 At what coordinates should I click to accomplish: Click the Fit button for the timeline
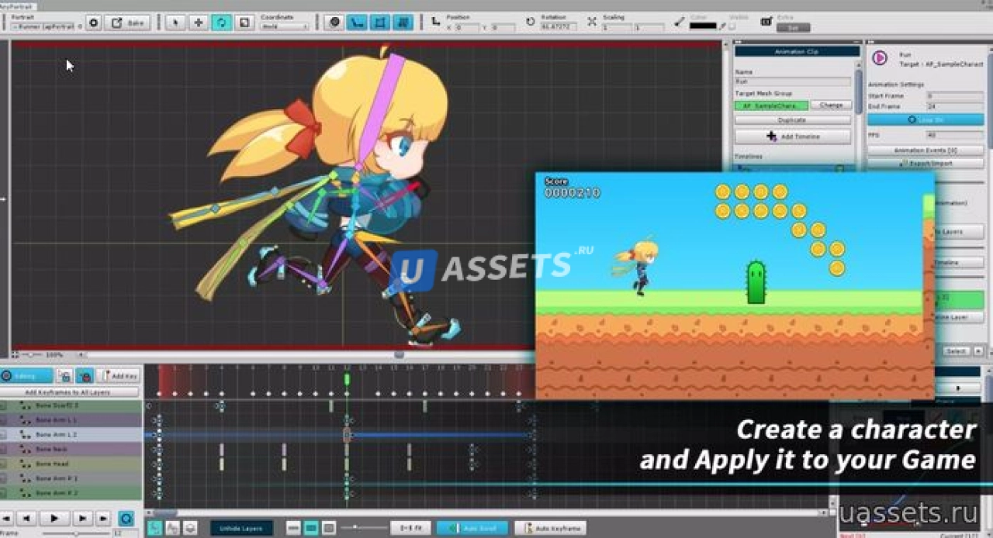point(410,528)
